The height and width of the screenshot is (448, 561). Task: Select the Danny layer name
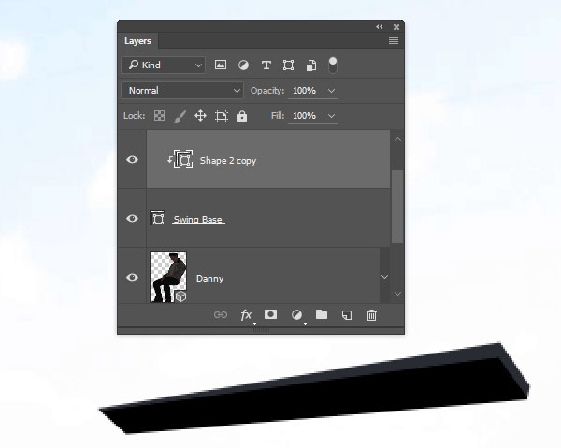pos(209,279)
